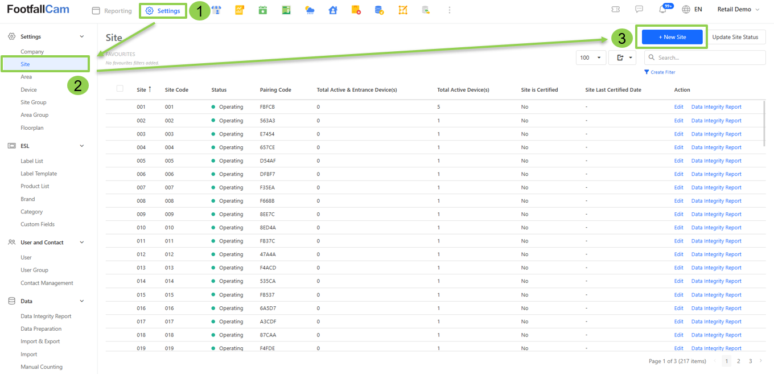Click the FootfallCam logo
The height and width of the screenshot is (374, 774).
pos(39,10)
